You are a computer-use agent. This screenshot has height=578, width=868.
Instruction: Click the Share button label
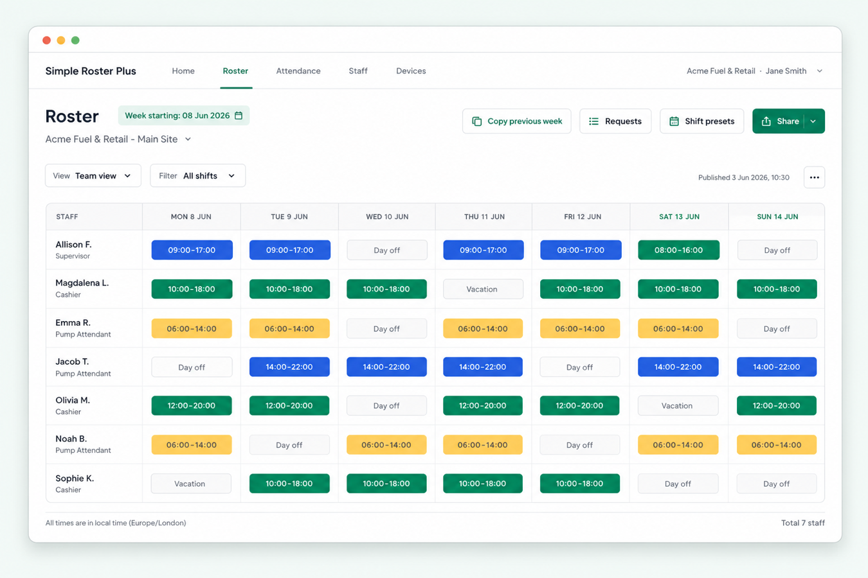(788, 121)
